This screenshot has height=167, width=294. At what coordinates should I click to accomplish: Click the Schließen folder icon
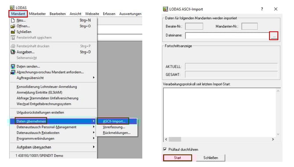point(13,32)
